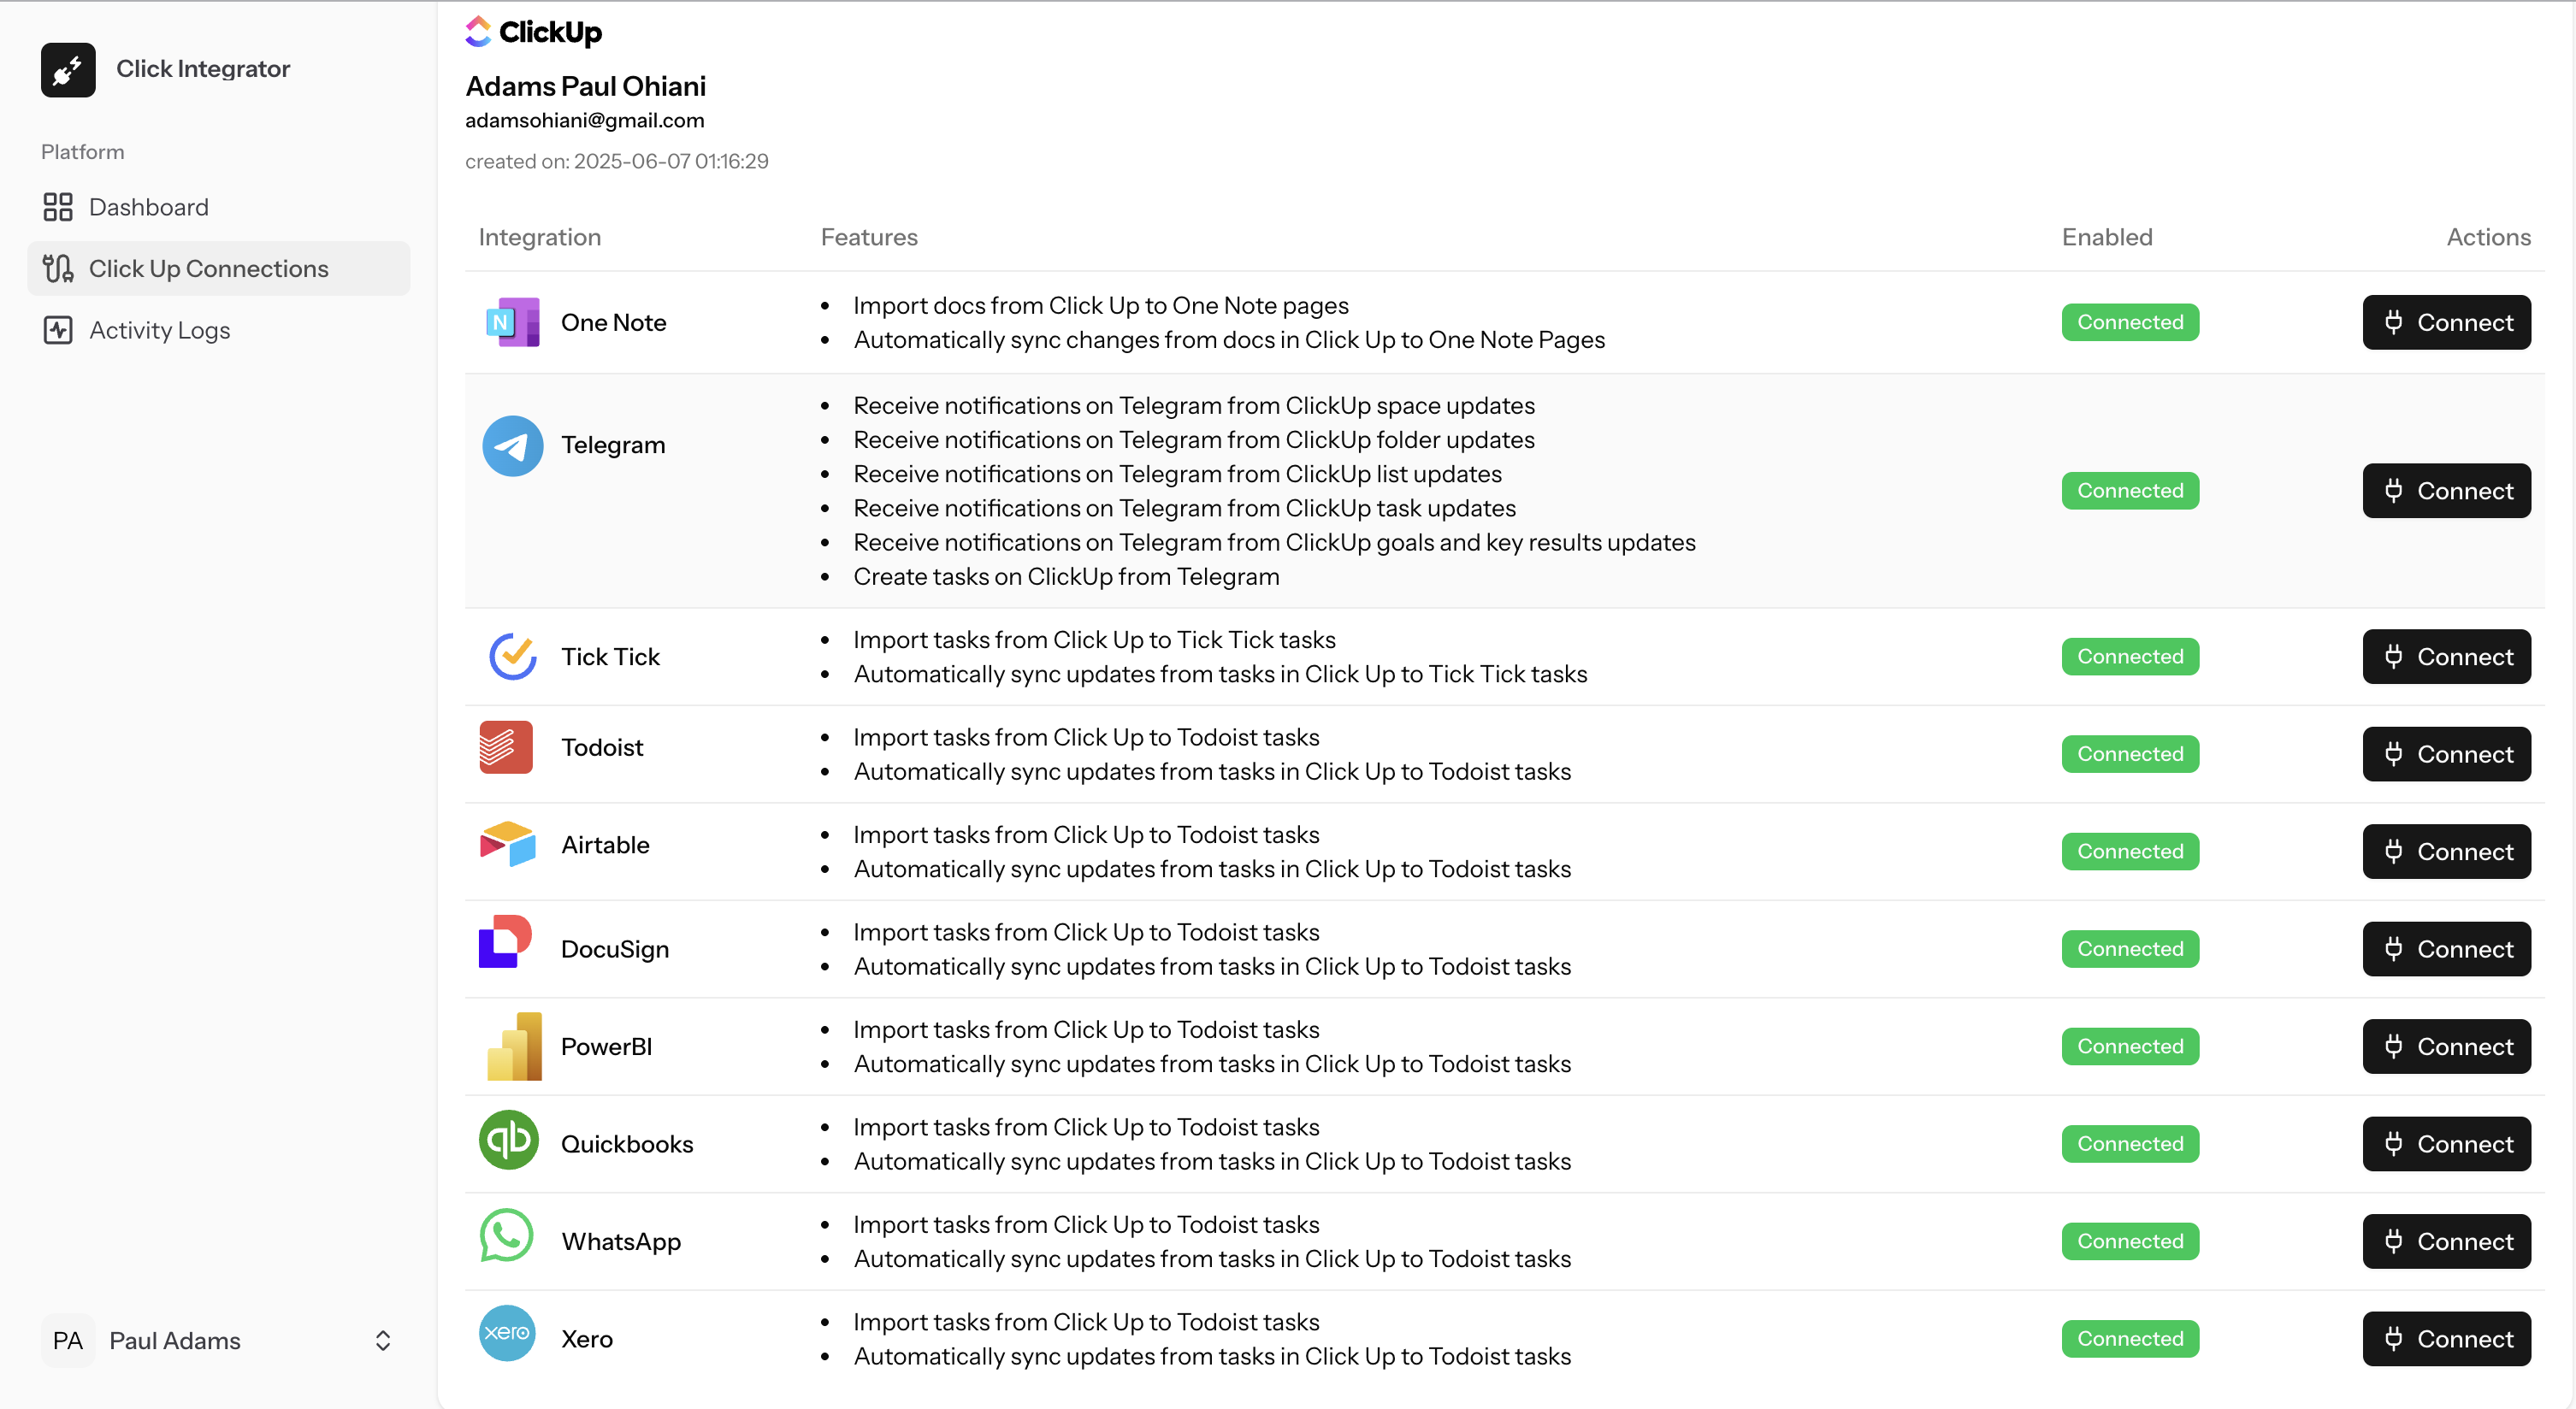Click Connected badge for PowerBI

pyautogui.click(x=2130, y=1046)
